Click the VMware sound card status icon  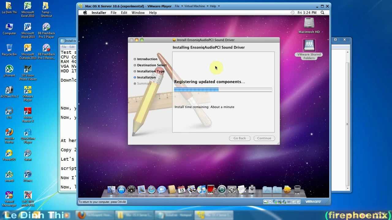pyautogui.click(x=284, y=202)
